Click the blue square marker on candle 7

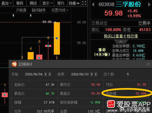pos(57,38)
